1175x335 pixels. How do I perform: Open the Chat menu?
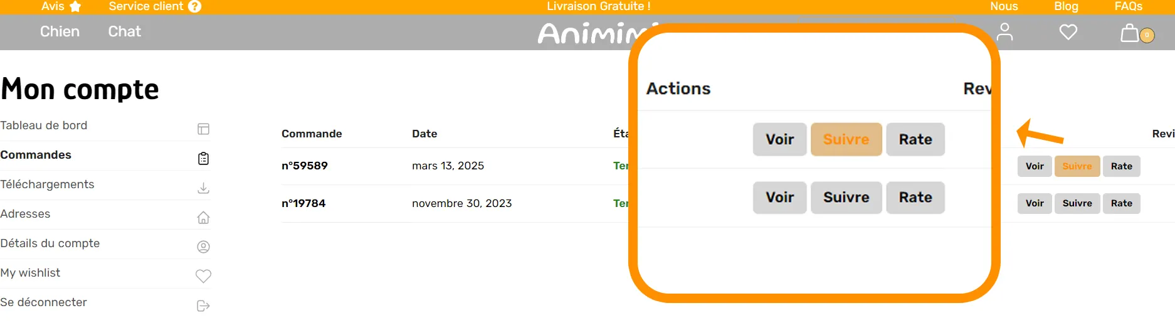(124, 31)
